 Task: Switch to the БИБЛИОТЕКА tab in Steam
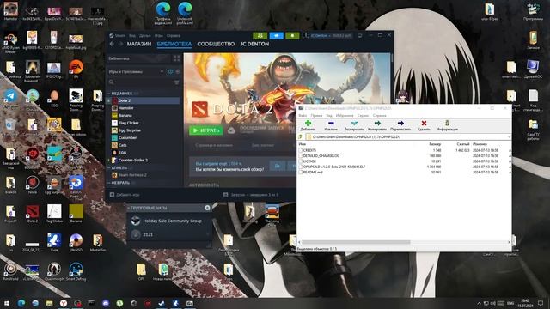click(174, 44)
